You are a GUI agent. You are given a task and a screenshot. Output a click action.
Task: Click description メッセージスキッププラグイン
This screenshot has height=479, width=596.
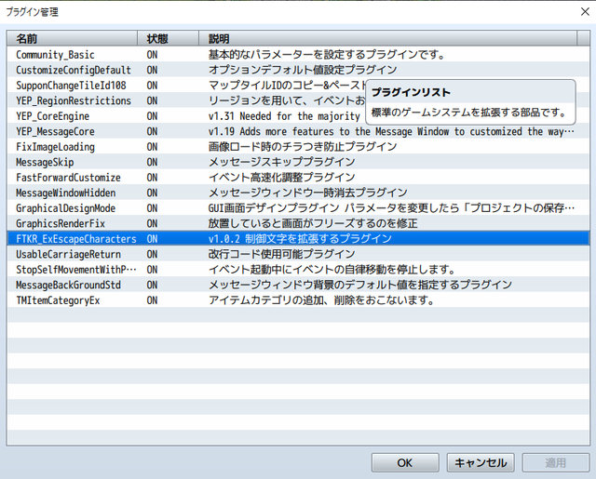point(281,162)
